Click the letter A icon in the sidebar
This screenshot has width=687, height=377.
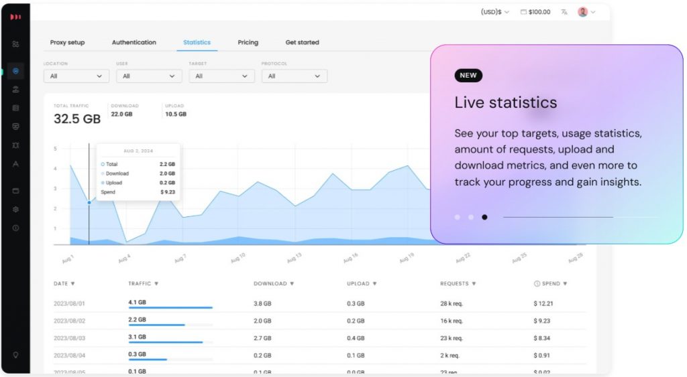pos(16,164)
